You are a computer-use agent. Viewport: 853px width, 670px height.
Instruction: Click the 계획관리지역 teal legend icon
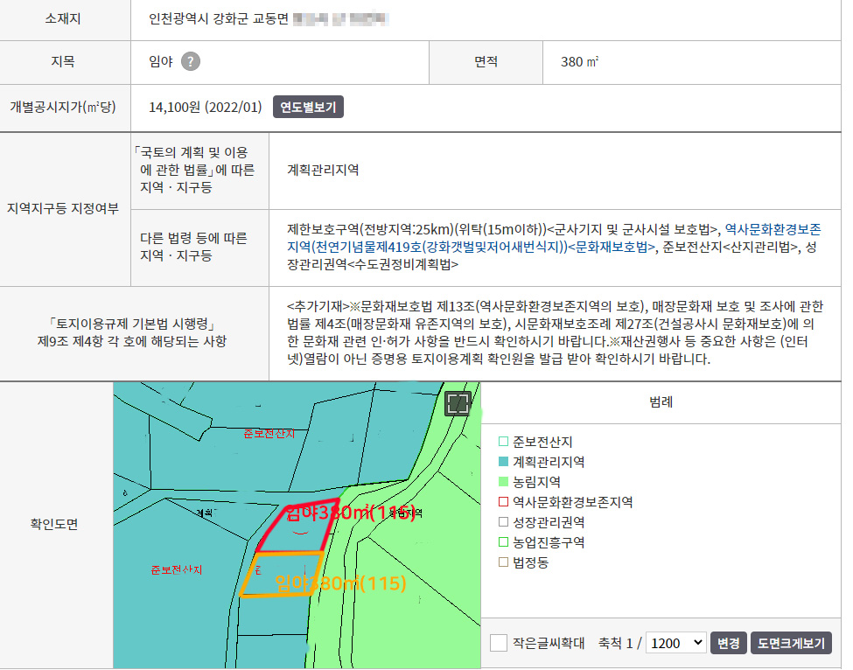(x=503, y=462)
